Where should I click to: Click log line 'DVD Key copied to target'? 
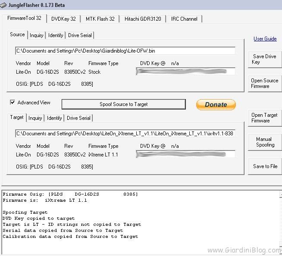coord(39,219)
